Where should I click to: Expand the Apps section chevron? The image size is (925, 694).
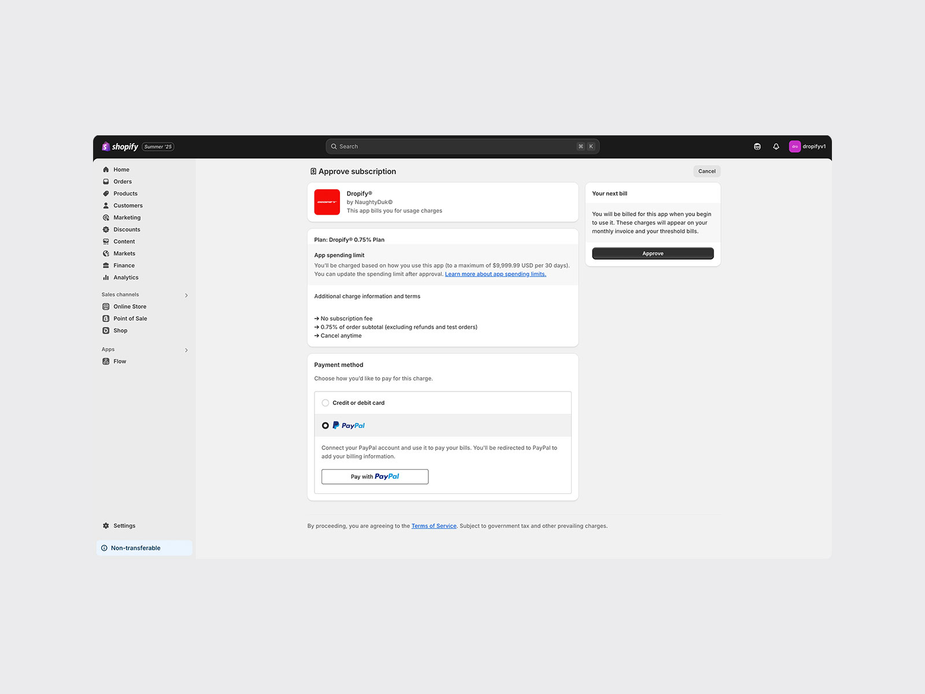pyautogui.click(x=186, y=350)
